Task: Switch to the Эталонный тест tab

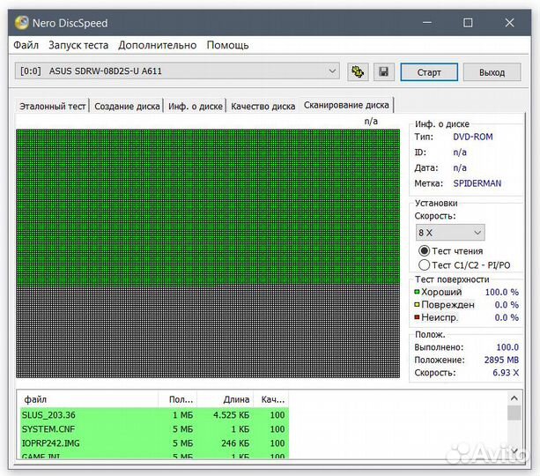Action: [53, 106]
